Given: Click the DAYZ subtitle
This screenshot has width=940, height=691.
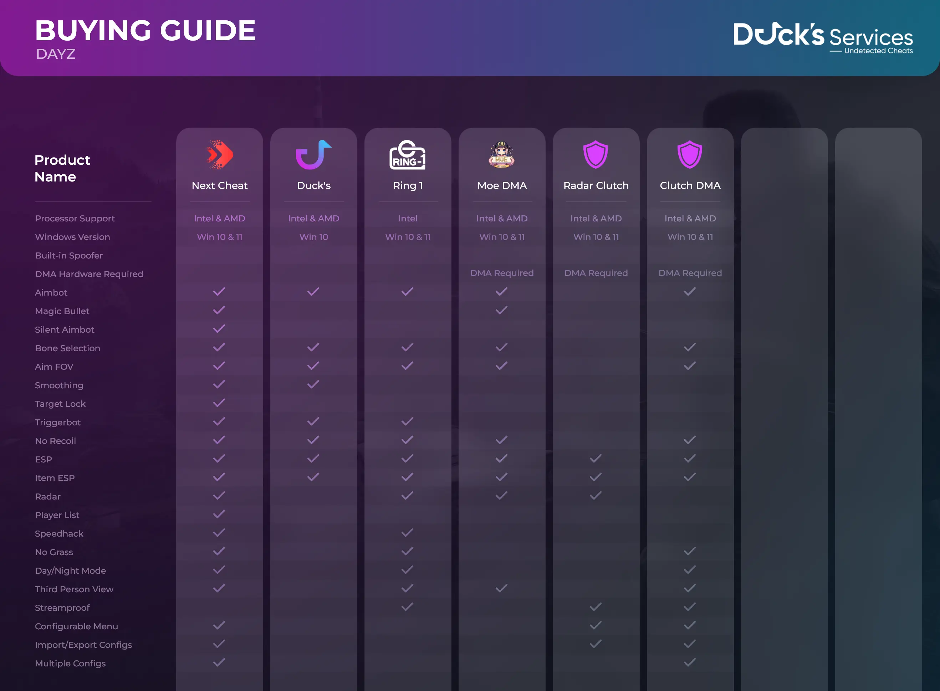Looking at the screenshot, I should (56, 54).
